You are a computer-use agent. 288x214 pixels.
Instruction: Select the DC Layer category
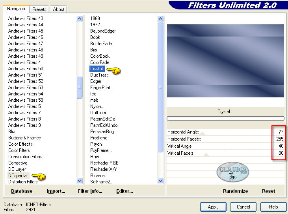pos(17,169)
